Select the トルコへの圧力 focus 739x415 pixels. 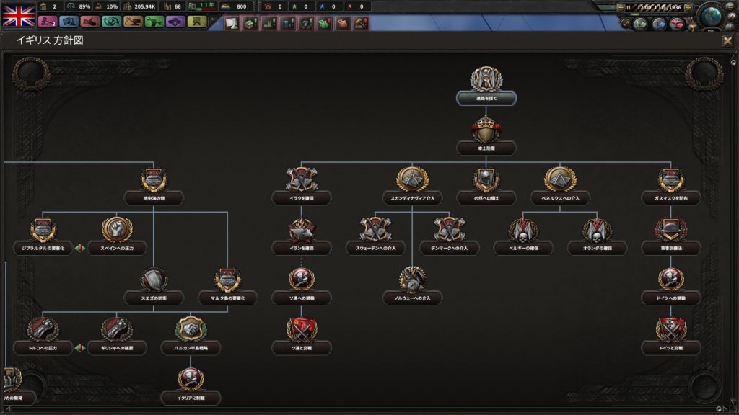point(43,336)
